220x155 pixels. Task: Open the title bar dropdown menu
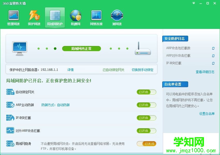coord(193,3)
